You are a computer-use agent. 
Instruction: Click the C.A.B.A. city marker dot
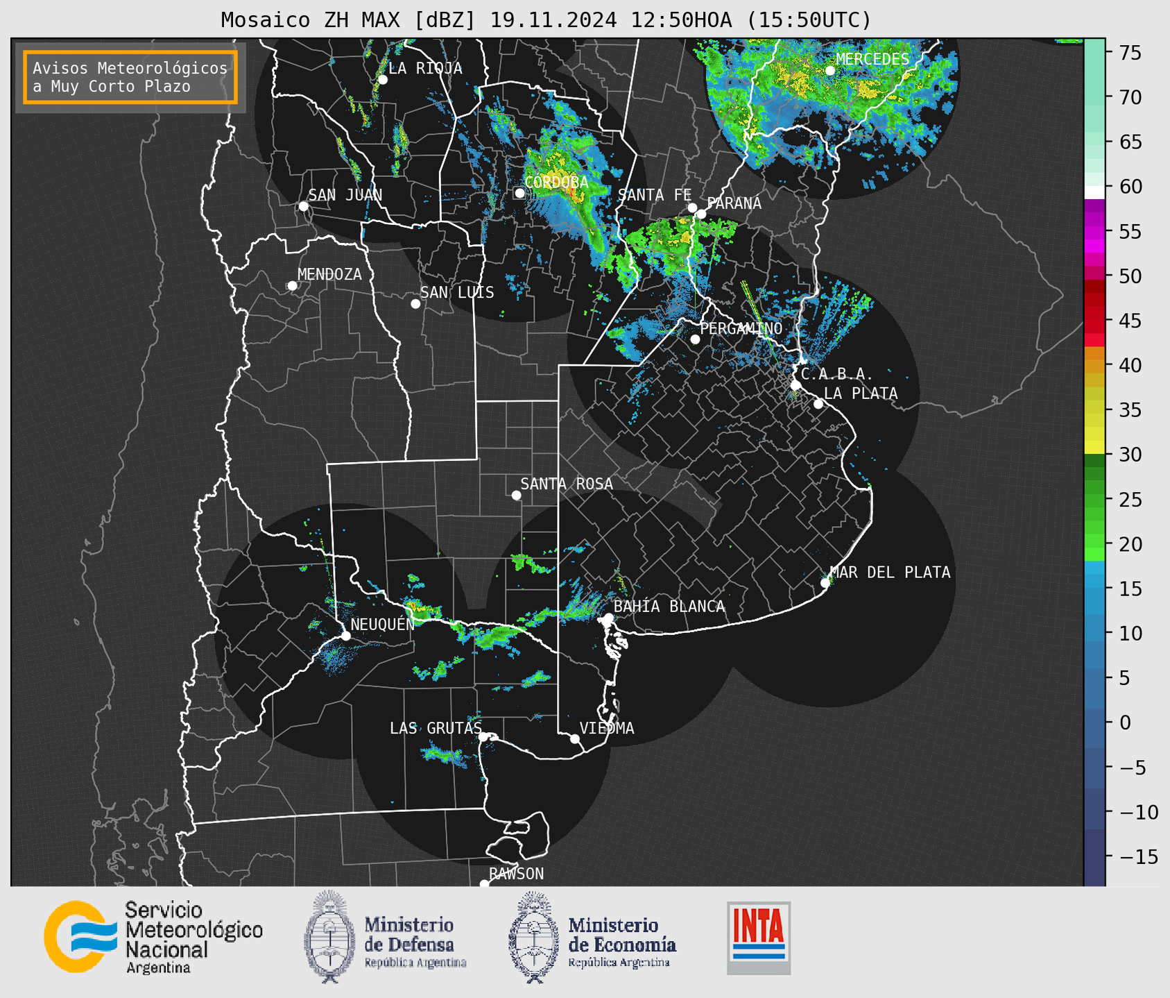coord(796,385)
